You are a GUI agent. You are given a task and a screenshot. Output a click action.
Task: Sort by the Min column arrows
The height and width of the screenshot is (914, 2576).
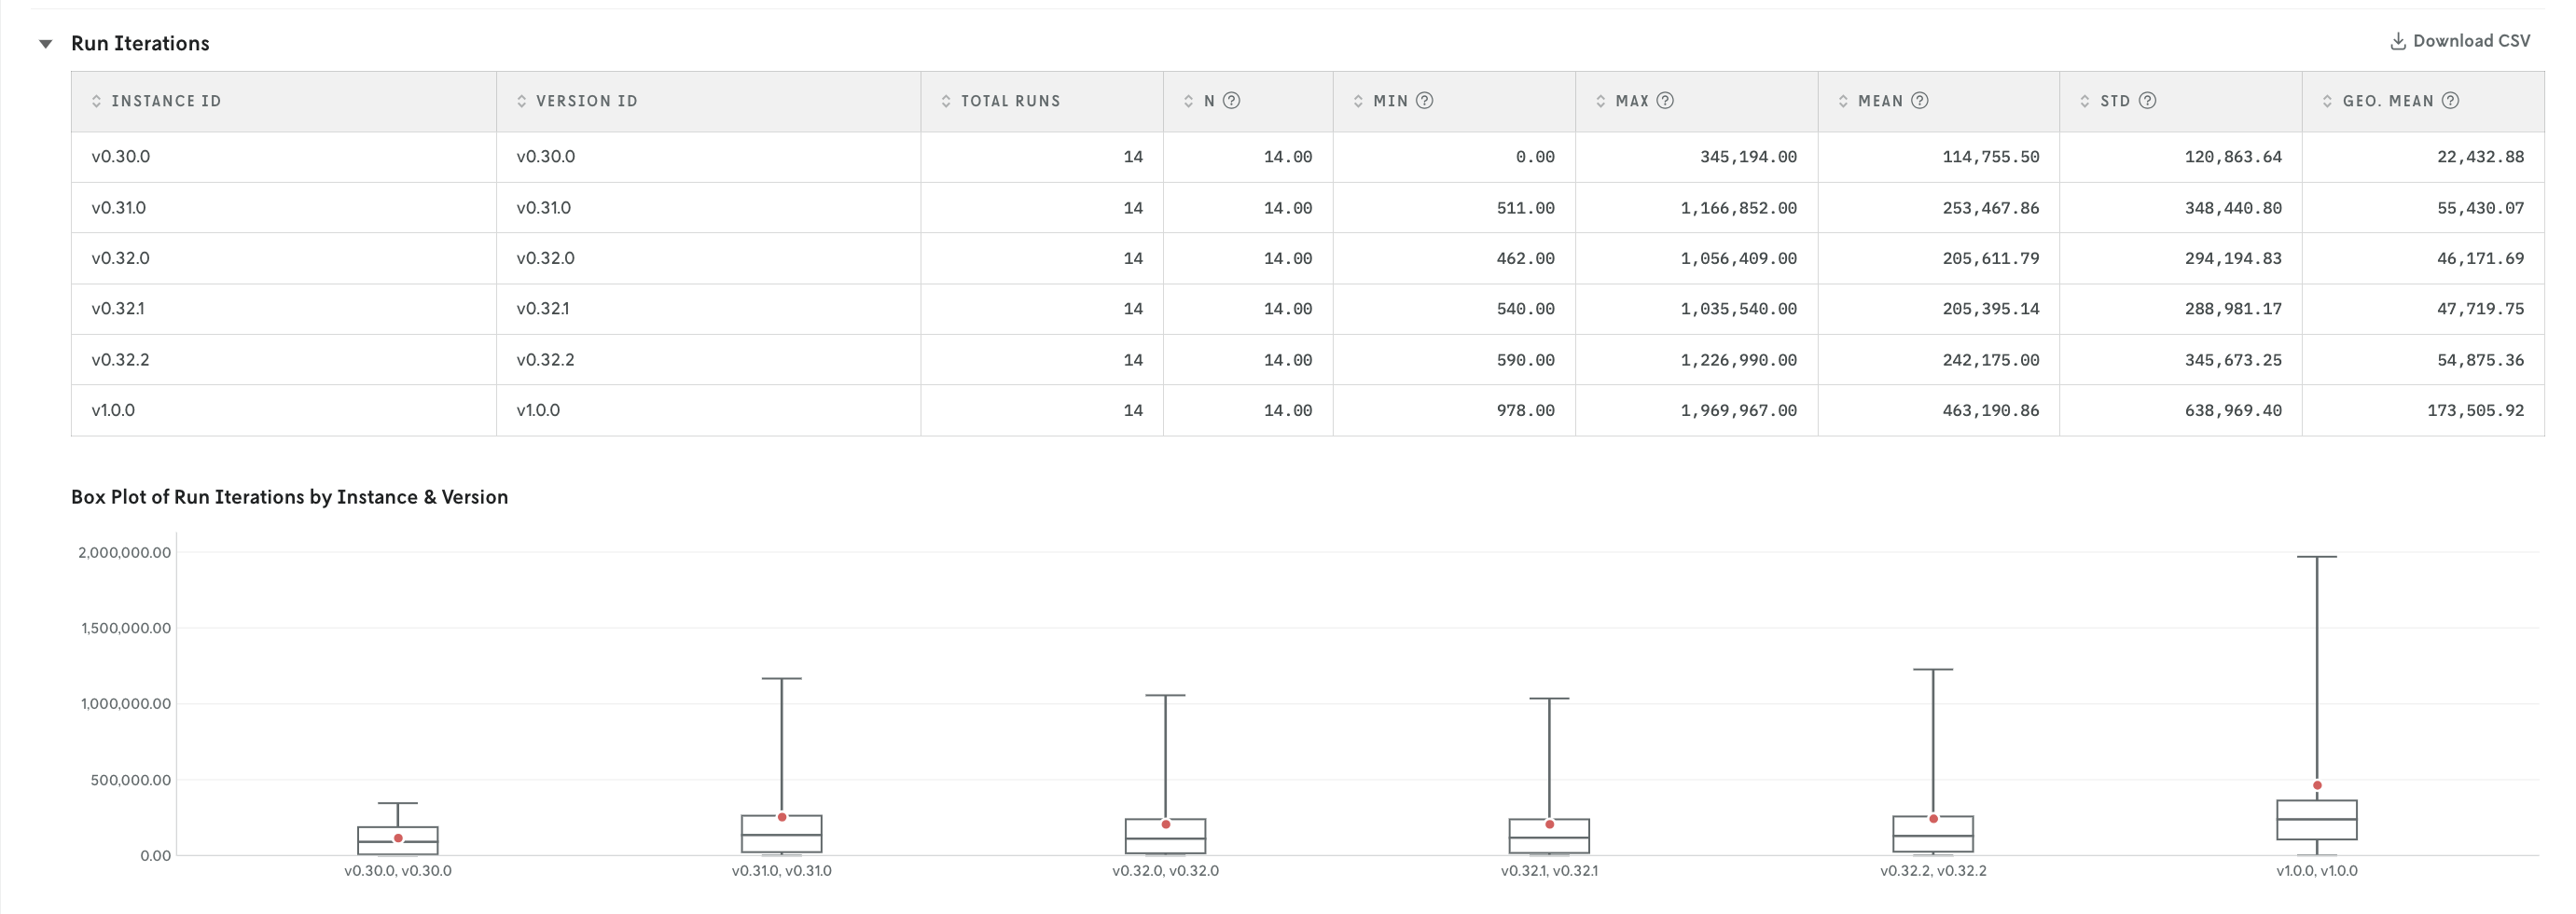point(1358,101)
